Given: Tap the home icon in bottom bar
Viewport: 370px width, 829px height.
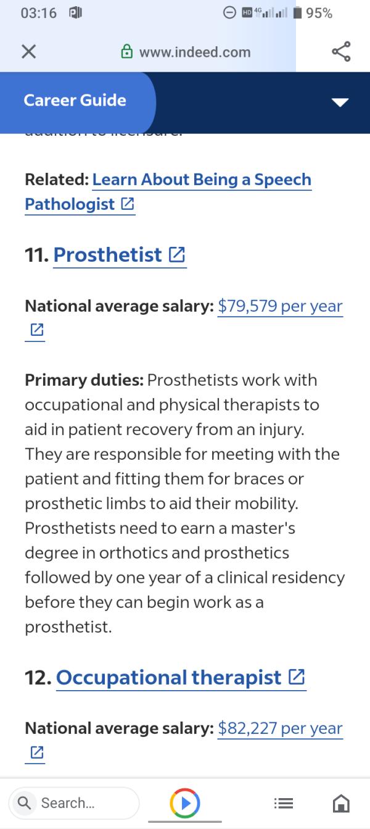Looking at the screenshot, I should point(341,803).
